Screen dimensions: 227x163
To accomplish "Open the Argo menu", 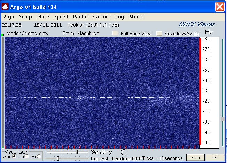I will (x=9, y=17).
